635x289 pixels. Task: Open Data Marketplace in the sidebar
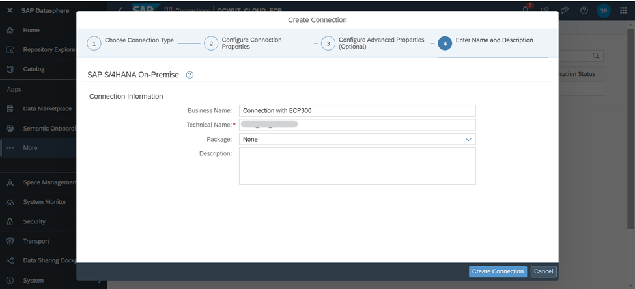click(38, 108)
